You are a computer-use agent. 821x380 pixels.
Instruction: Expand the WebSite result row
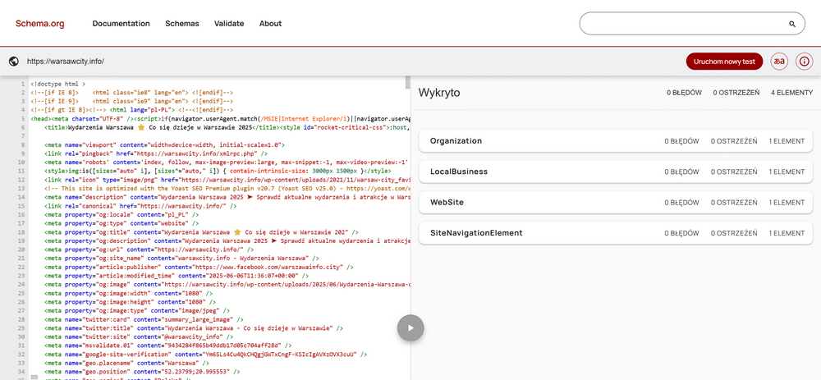(x=616, y=202)
